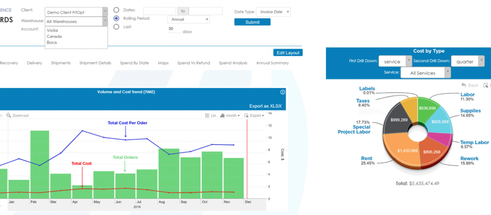
Task: Click the chart info icon
Action: tap(283, 92)
